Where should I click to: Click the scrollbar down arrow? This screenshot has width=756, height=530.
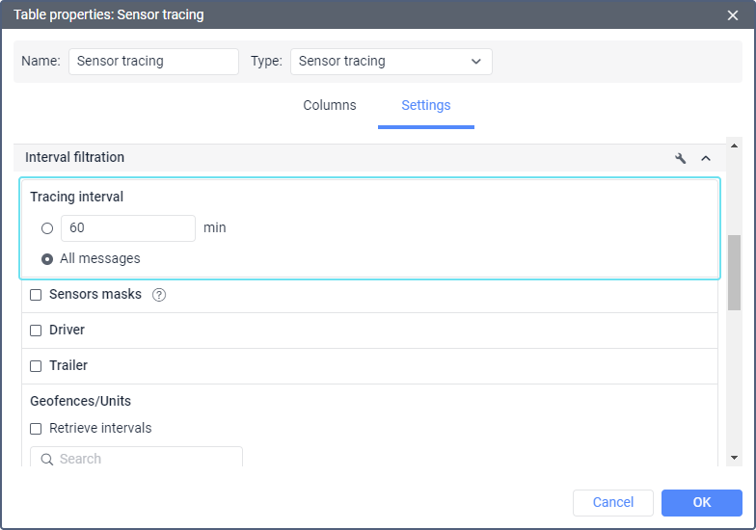[x=734, y=457]
